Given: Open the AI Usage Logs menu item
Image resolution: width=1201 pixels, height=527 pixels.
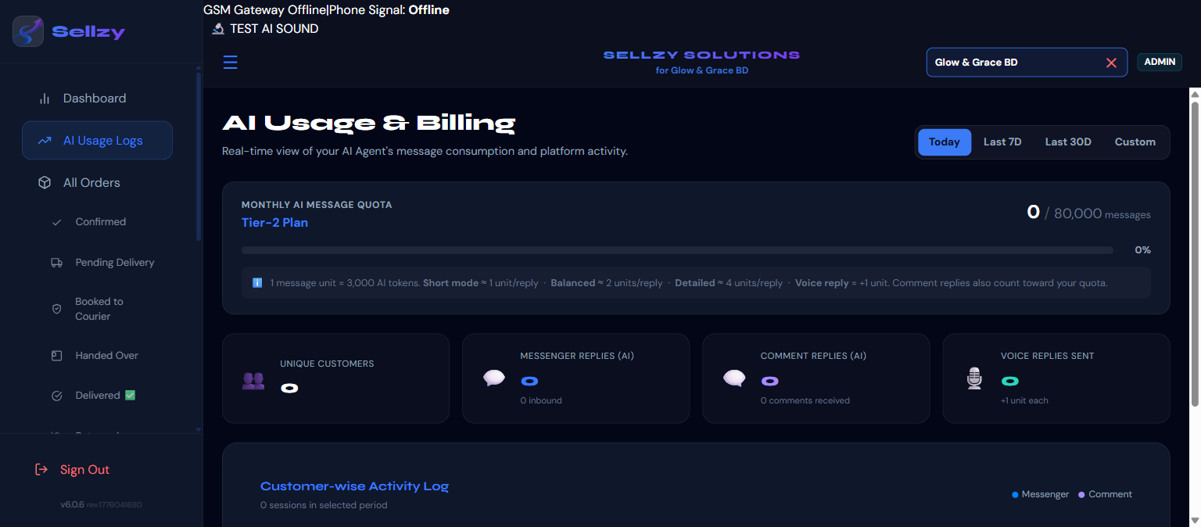Looking at the screenshot, I should (x=97, y=141).
